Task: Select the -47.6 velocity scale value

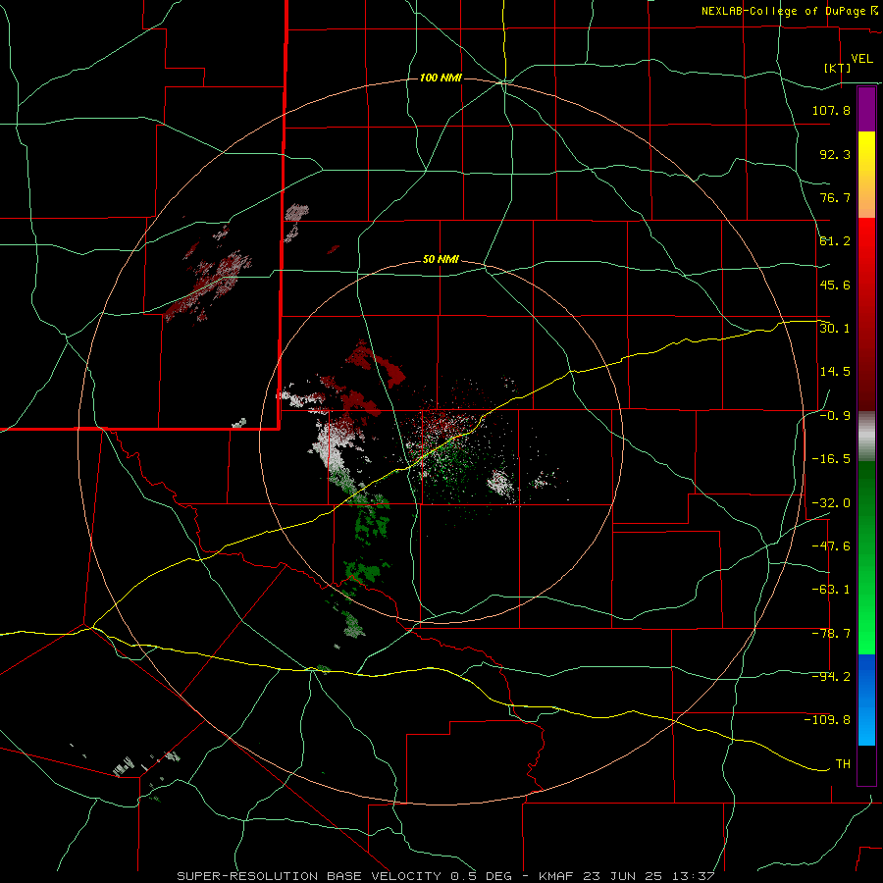Action: [831, 545]
